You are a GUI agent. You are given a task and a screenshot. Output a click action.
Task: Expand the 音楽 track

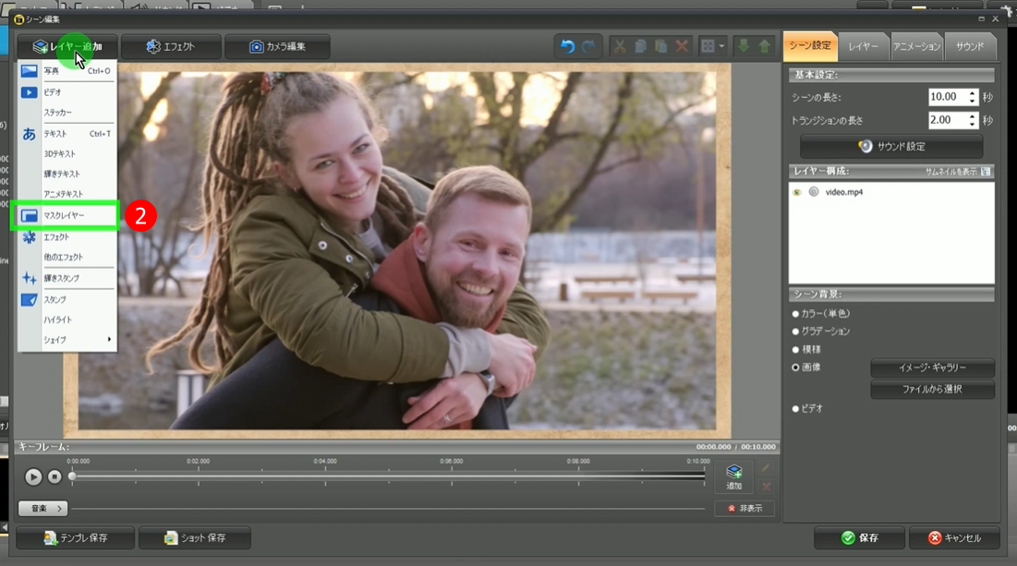pos(42,508)
